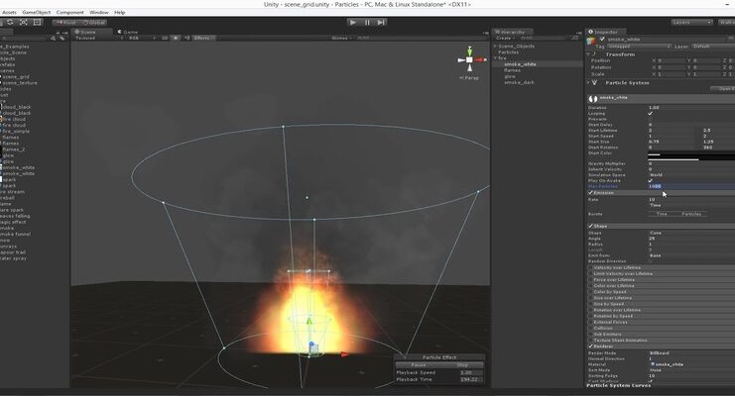This screenshot has width=735, height=396.
Task: Disable the Renderer module checkbox
Action: click(590, 346)
